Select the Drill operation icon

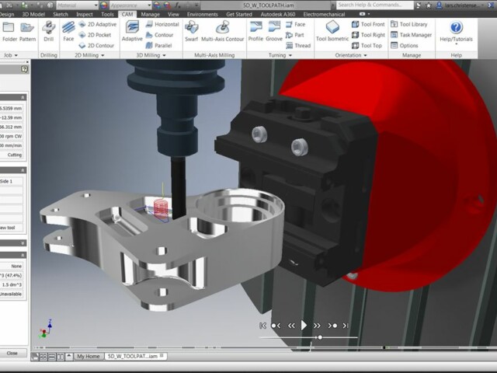tap(48, 30)
